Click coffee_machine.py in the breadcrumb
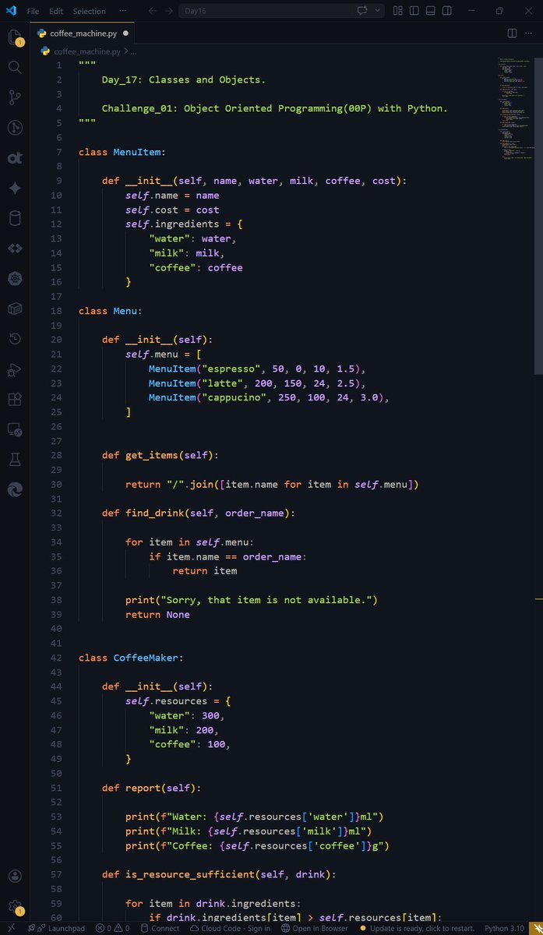This screenshot has width=543, height=935. click(86, 51)
